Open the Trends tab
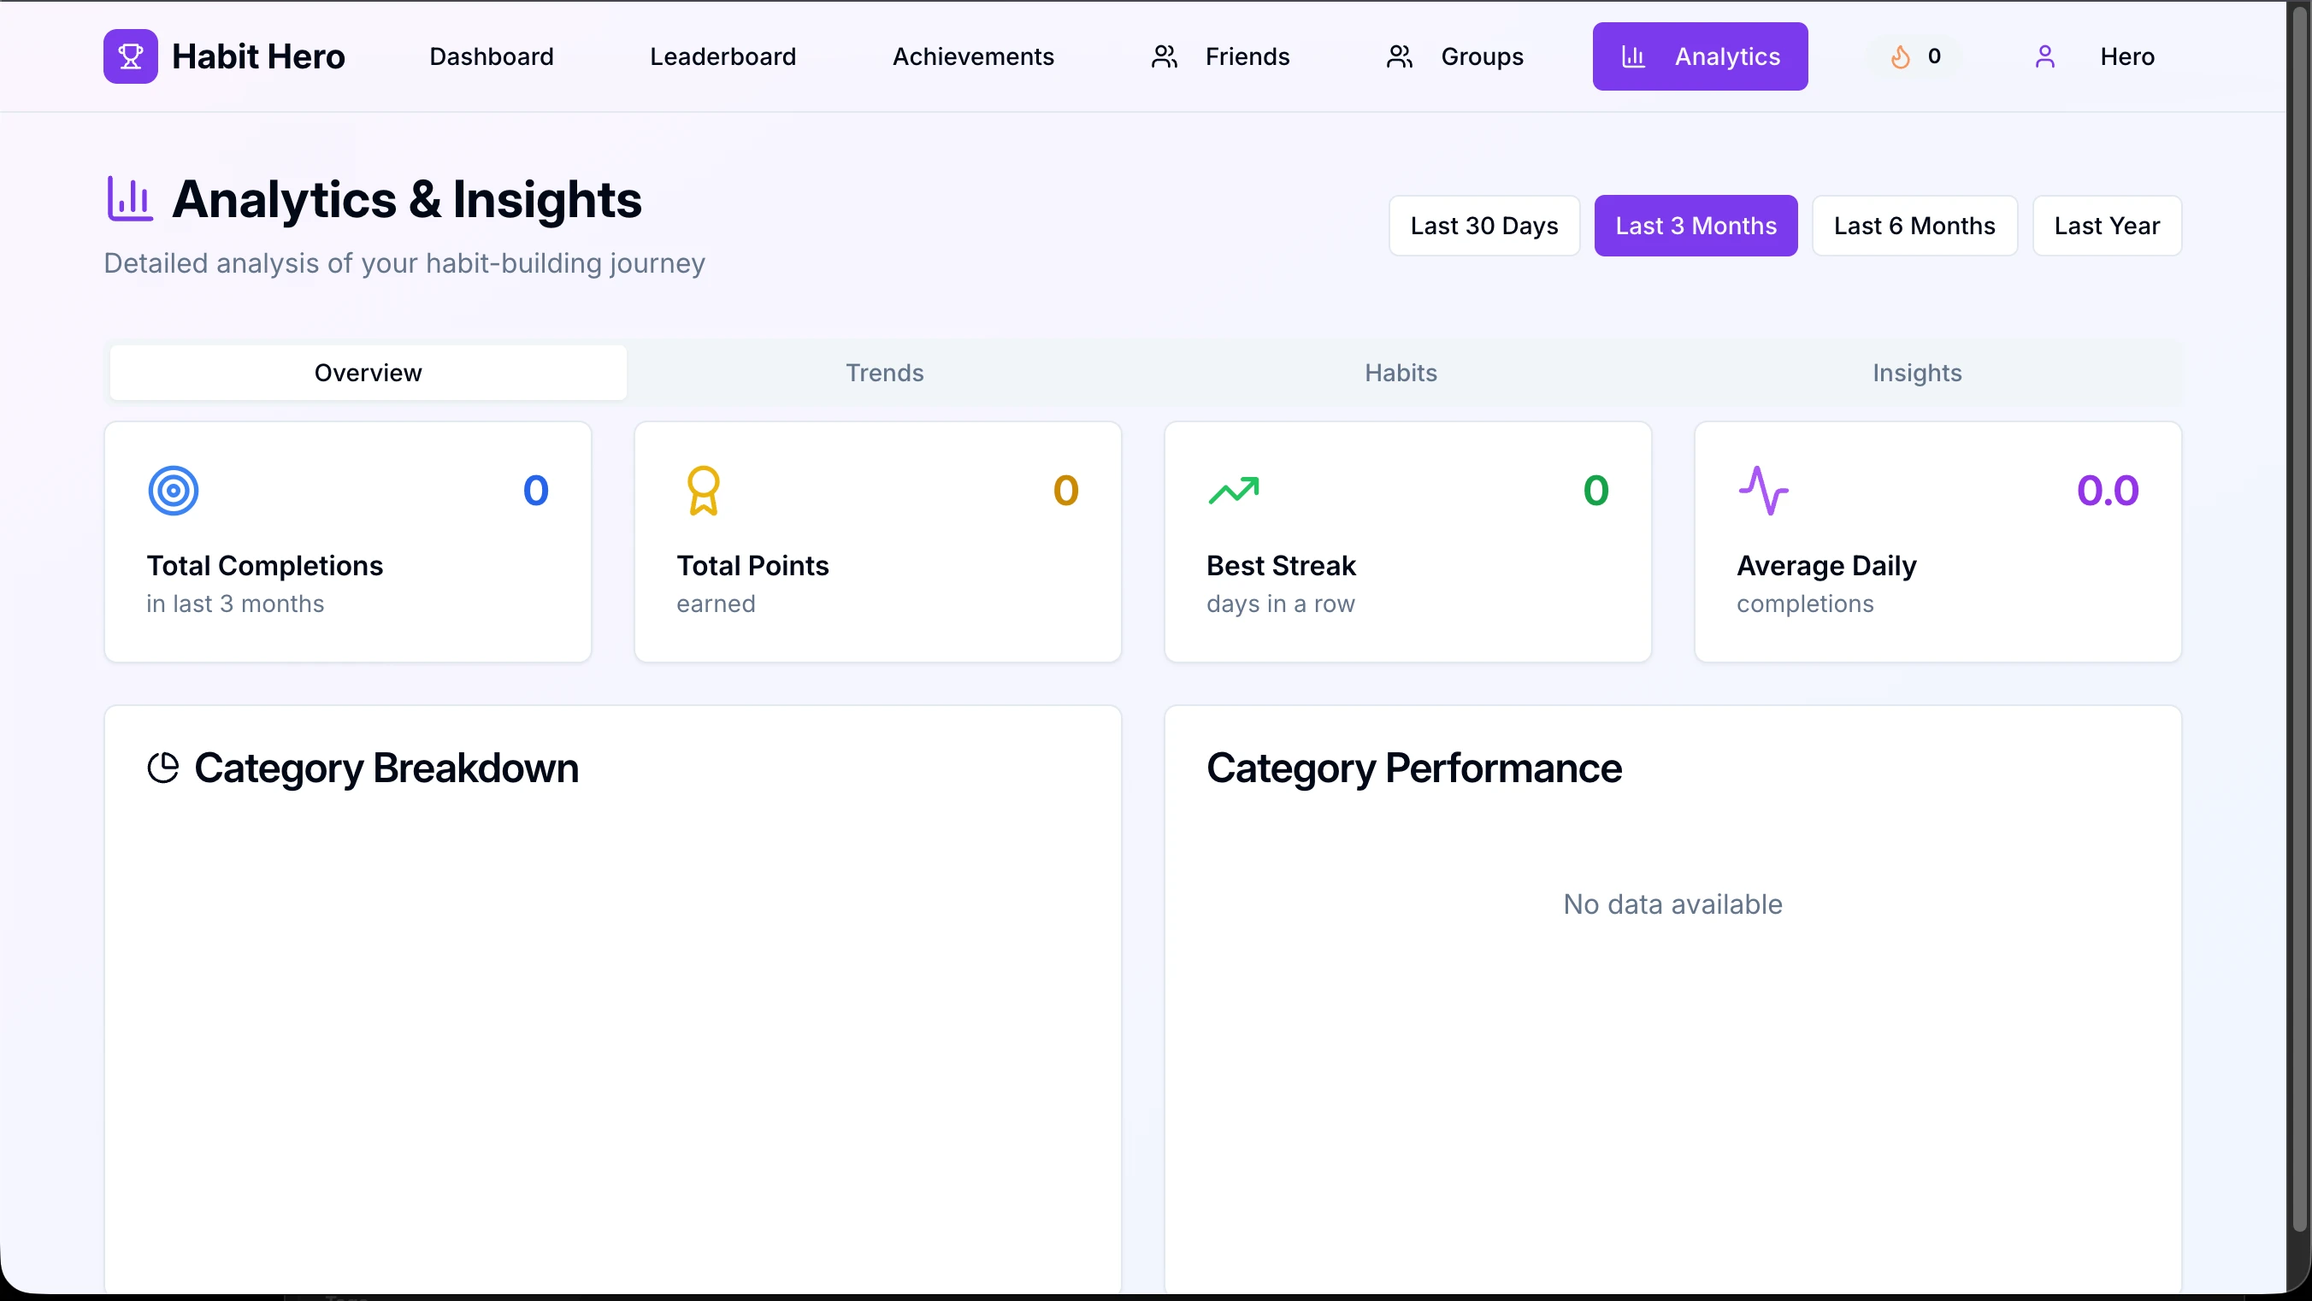 (x=884, y=374)
